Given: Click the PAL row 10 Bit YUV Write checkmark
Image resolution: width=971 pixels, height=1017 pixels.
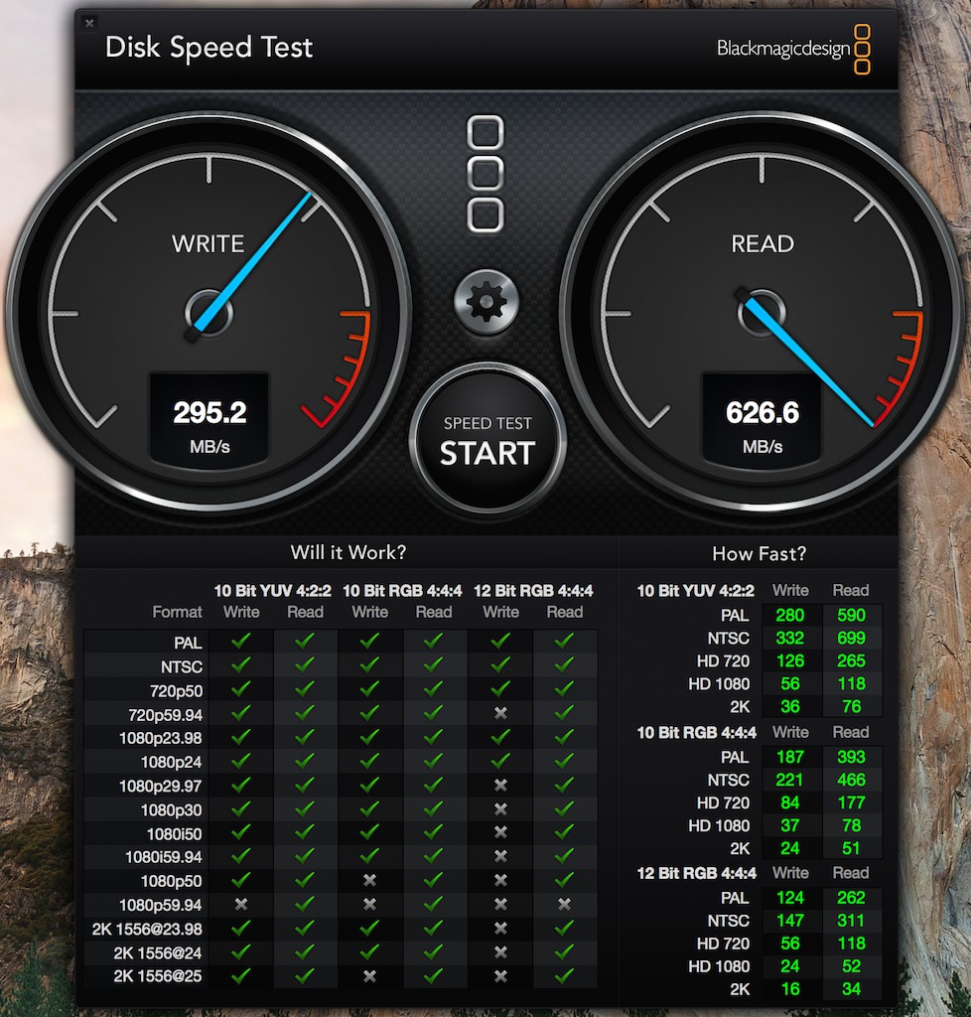Looking at the screenshot, I should (241, 641).
